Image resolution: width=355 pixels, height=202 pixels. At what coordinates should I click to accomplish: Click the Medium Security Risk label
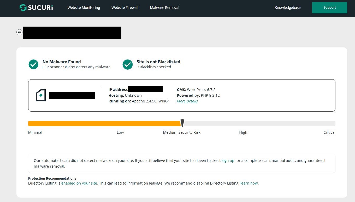182,132
